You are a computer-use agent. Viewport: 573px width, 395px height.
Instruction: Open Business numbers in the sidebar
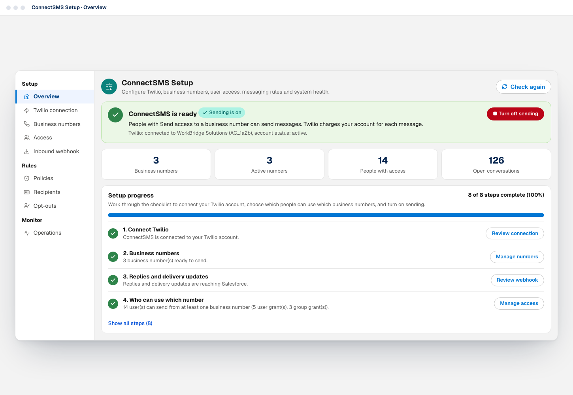point(55,124)
